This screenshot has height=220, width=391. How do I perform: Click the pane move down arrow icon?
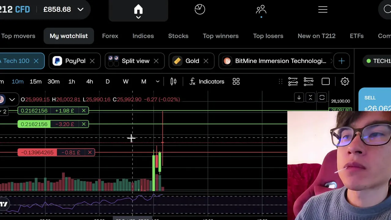coord(299,97)
